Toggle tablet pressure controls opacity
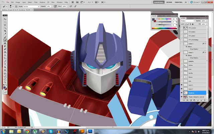 tap(55, 6)
